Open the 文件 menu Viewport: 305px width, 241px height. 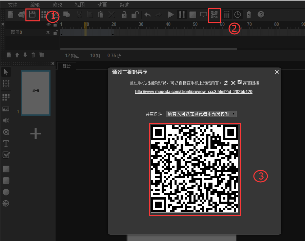click(13, 5)
